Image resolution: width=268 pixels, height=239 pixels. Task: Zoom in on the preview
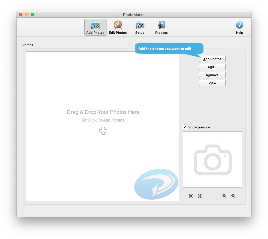224,196
